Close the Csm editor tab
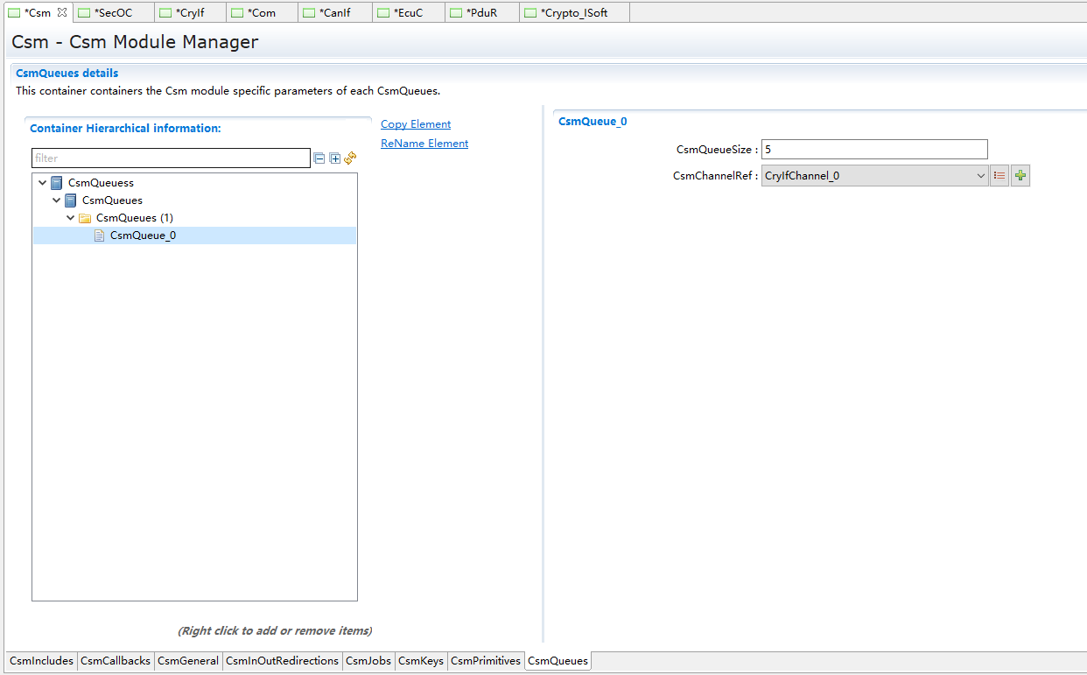Image resolution: width=1087 pixels, height=675 pixels. click(61, 12)
